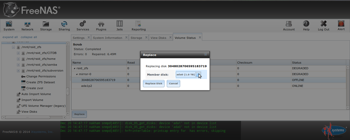Click the iXsystems logo
The image size is (350, 140).
(334, 131)
